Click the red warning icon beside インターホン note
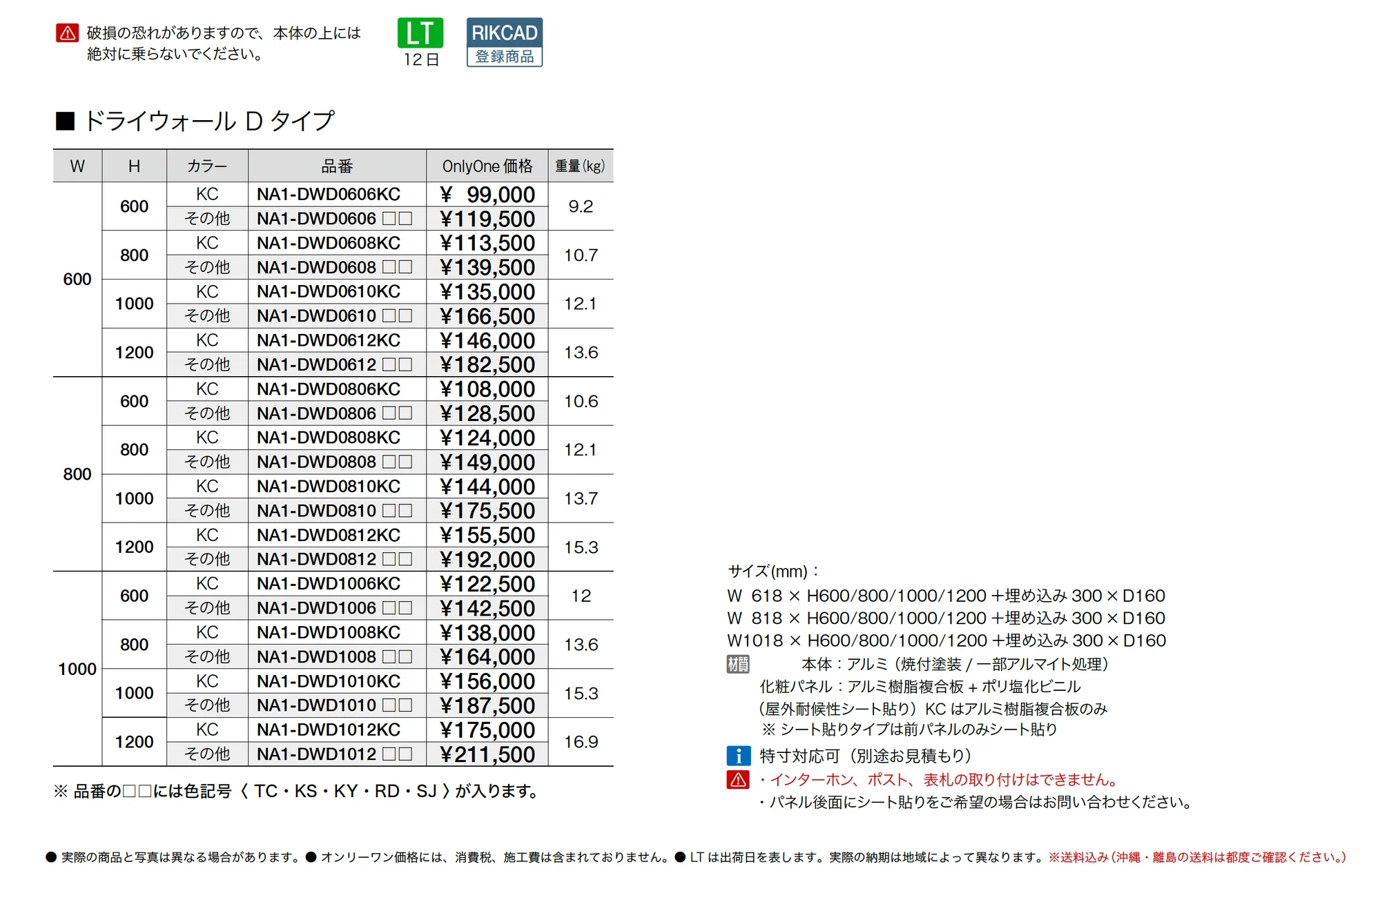This screenshot has width=1380, height=900. tap(738, 780)
